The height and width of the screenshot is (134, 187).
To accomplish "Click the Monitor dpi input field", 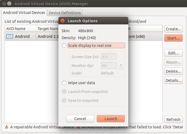I will coord(109,65).
